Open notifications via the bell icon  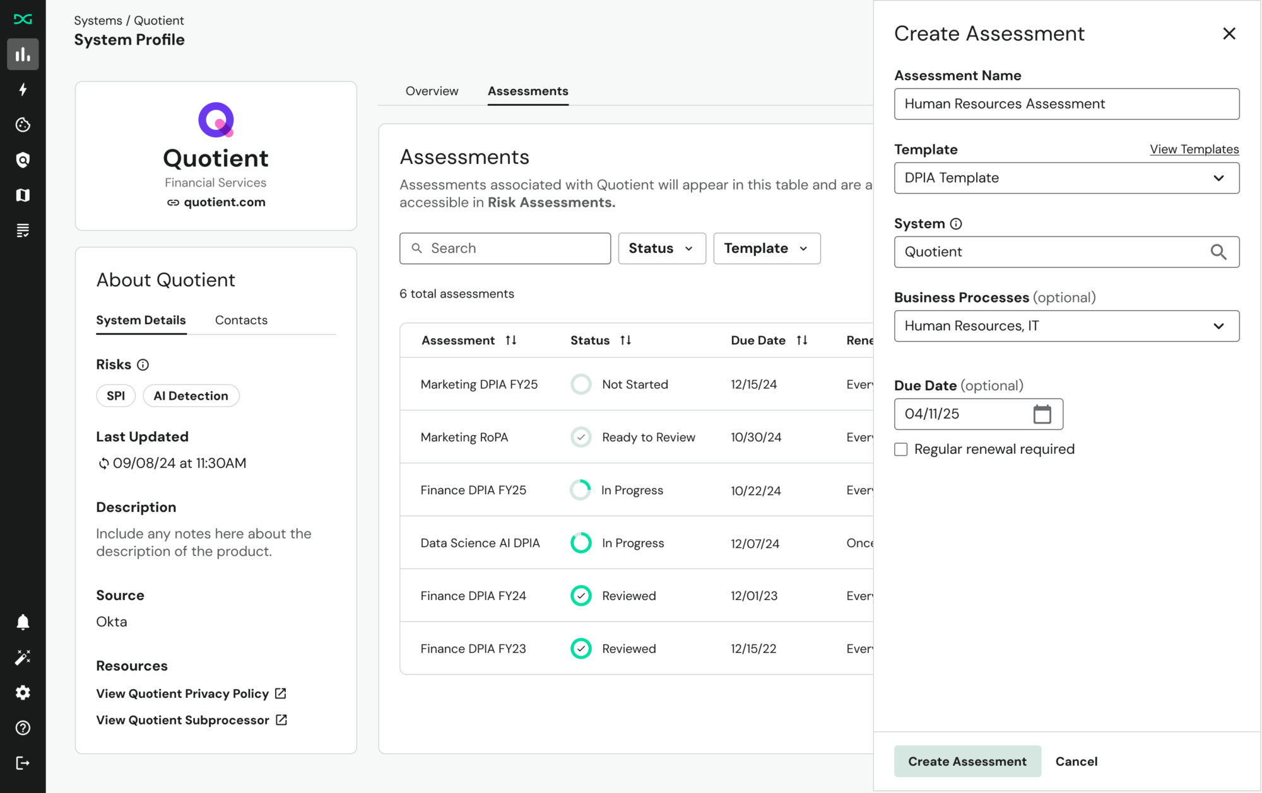tap(23, 622)
